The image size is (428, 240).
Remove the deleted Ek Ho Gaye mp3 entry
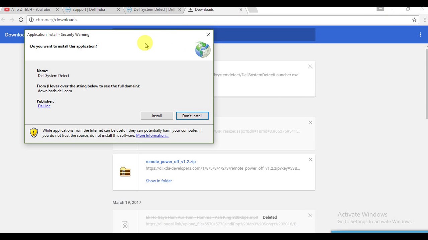pyautogui.click(x=310, y=215)
